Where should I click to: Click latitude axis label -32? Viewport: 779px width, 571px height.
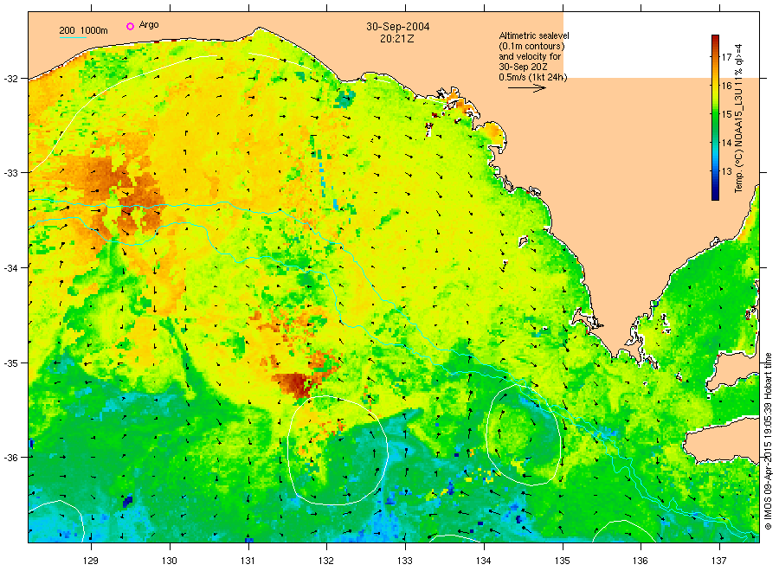pos(10,79)
